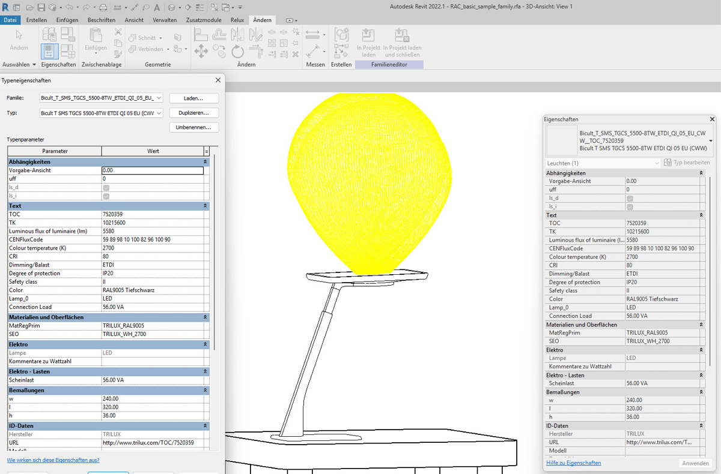The image size is (721, 474).
Task: Click the Print icon in quick access toolbar
Action: 103,7
